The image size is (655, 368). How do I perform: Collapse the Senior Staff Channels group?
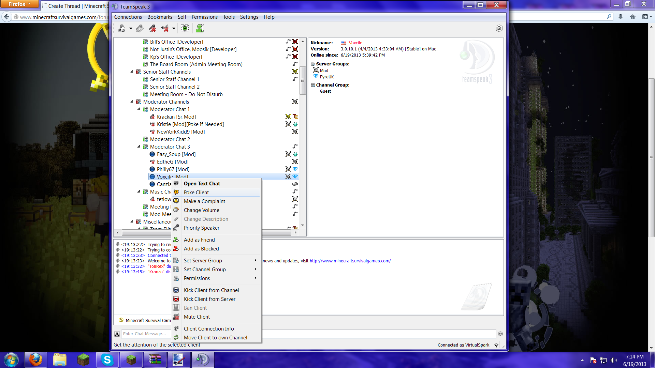(132, 72)
